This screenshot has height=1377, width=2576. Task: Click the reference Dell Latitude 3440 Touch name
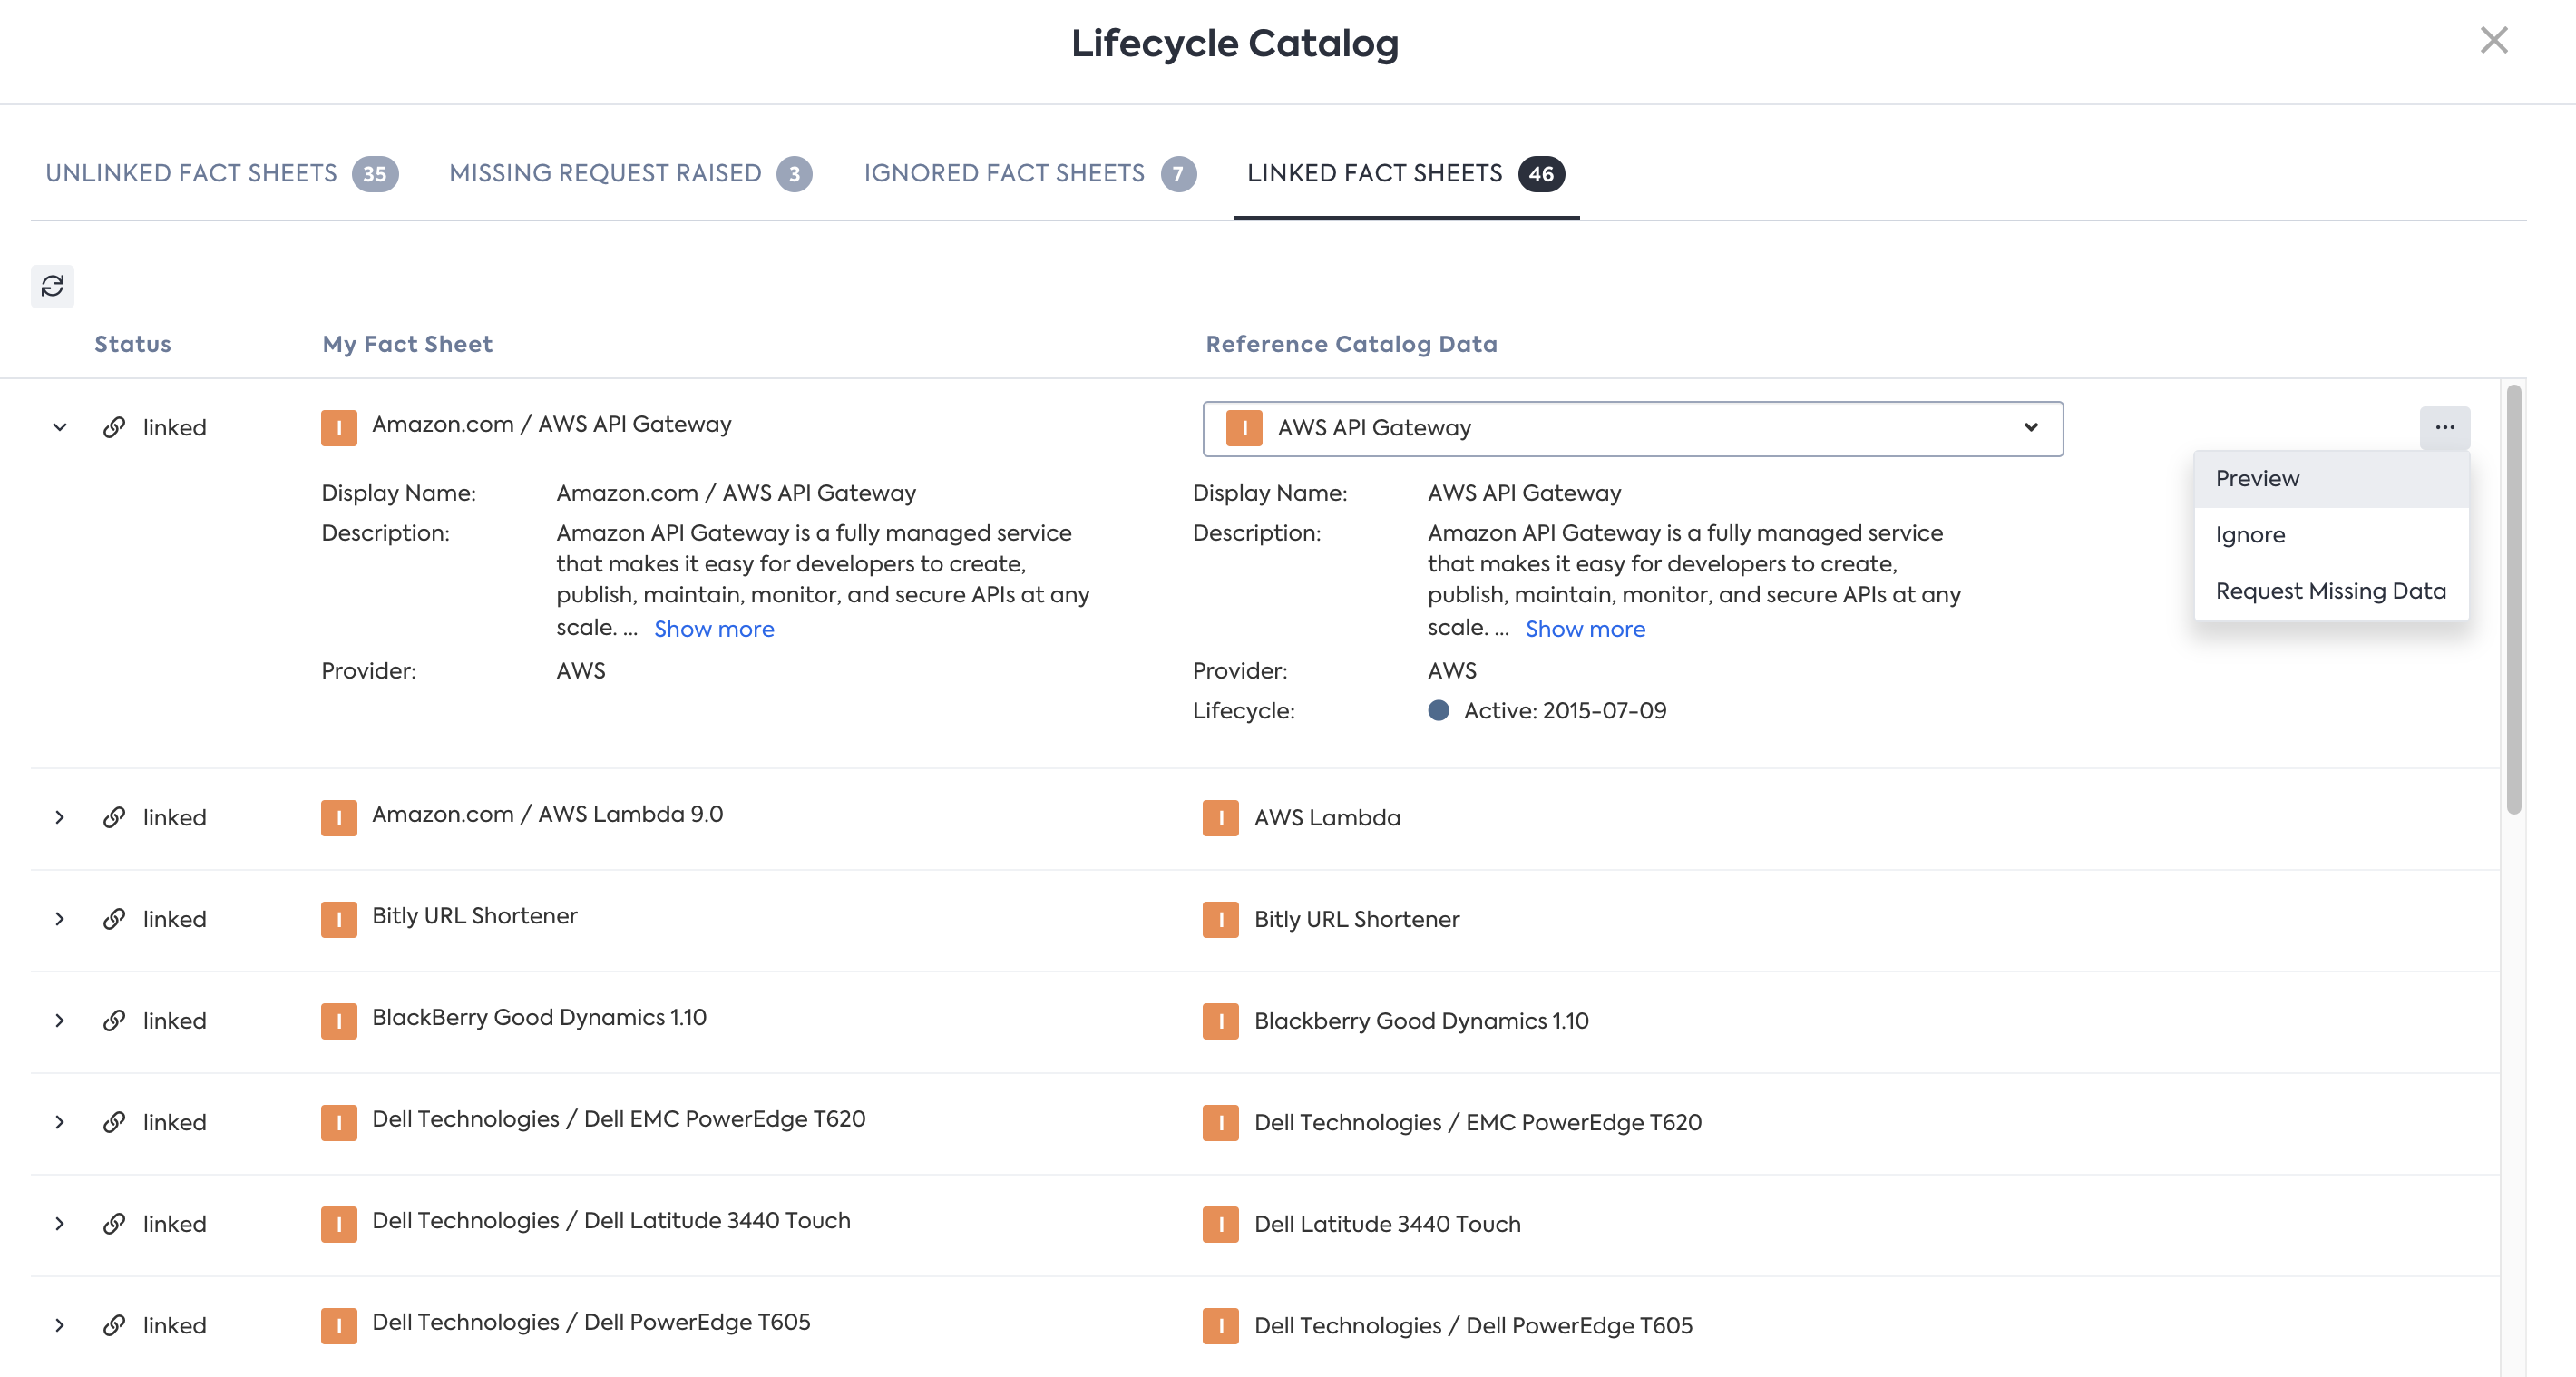[x=1387, y=1224]
